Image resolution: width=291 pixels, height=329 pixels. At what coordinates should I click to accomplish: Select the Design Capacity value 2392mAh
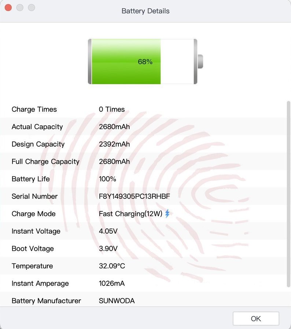pyautogui.click(x=114, y=144)
